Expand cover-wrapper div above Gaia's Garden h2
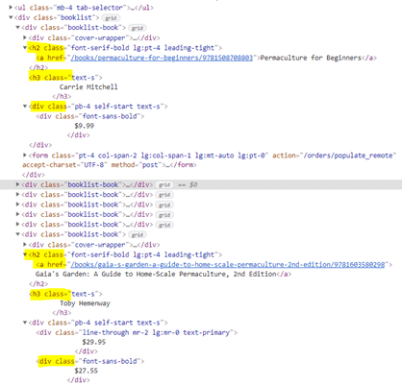Image resolution: width=402 pixels, height=386 pixels. point(25,244)
